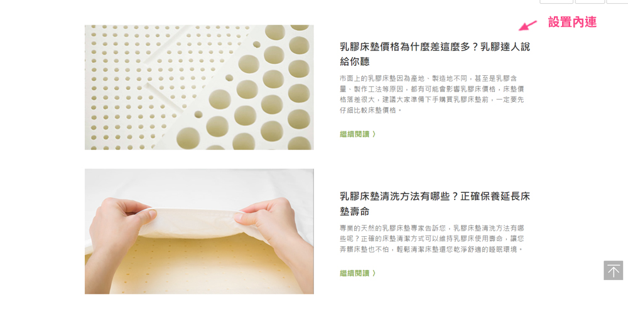628x312 pixels.
Task: Click the middle cut-off button at page top
Action: (590, 2)
